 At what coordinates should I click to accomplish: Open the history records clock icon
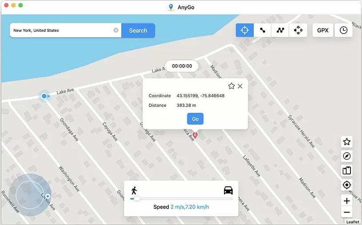[343, 30]
